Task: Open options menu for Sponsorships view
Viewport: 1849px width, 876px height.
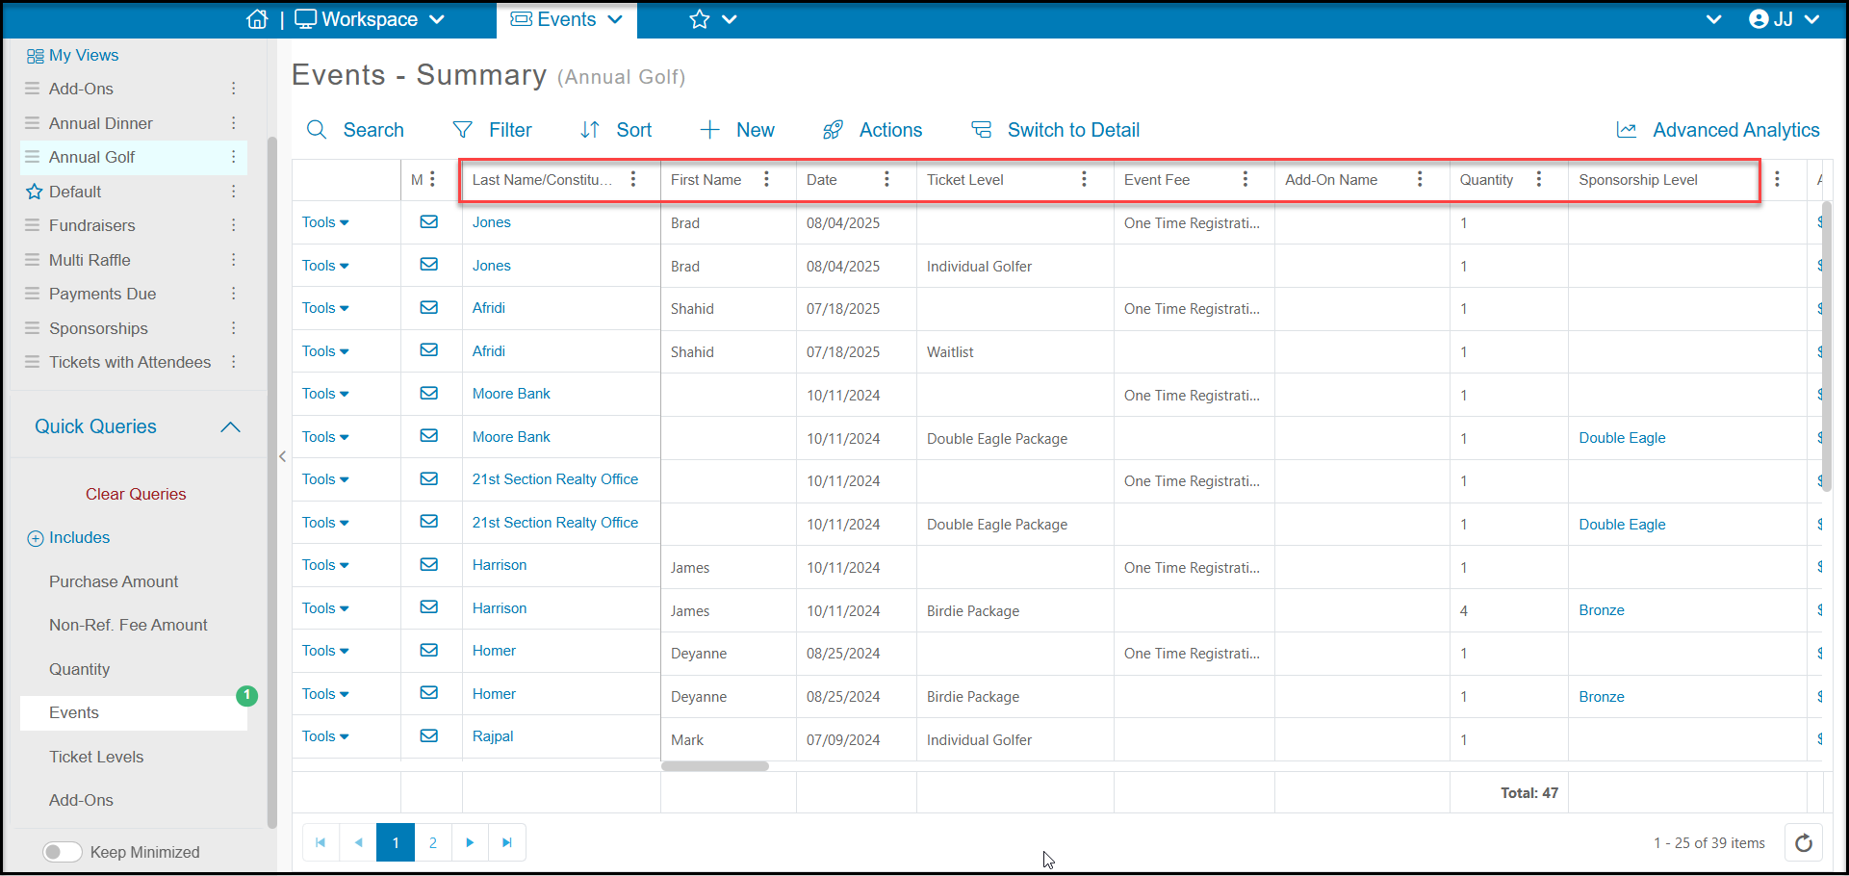Action: click(x=234, y=328)
